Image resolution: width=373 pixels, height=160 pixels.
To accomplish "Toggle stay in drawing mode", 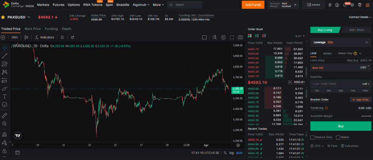I will click(4, 143).
